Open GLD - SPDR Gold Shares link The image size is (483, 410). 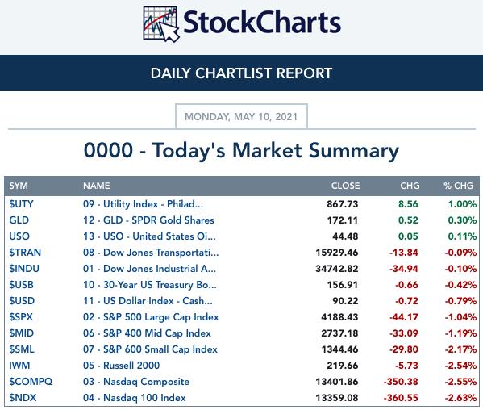coord(148,220)
